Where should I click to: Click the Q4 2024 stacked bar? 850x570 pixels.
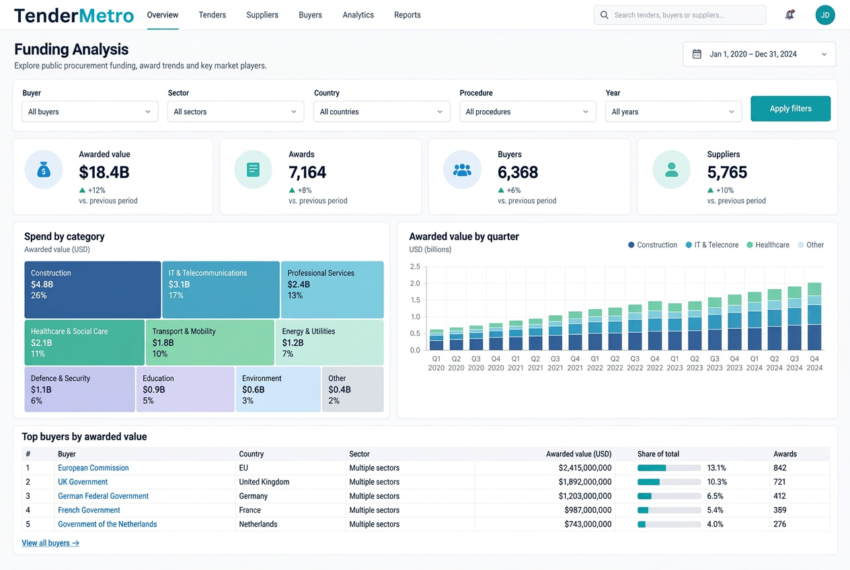pyautogui.click(x=814, y=317)
